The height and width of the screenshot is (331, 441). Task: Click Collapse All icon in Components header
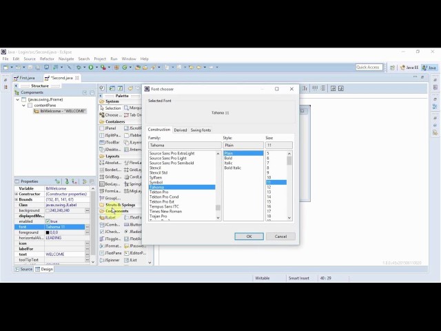pyautogui.click(x=92, y=92)
